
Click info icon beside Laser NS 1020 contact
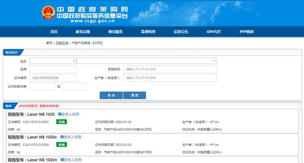tap(60, 114)
